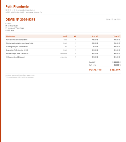Click the ensemble unit in WC suspendu row
126x142 pixels.
coord(64,57)
